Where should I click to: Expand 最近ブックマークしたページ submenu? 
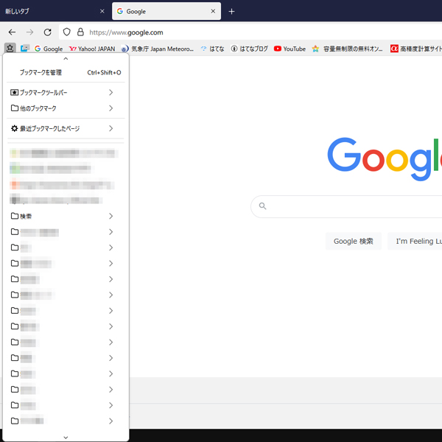pyautogui.click(x=66, y=128)
